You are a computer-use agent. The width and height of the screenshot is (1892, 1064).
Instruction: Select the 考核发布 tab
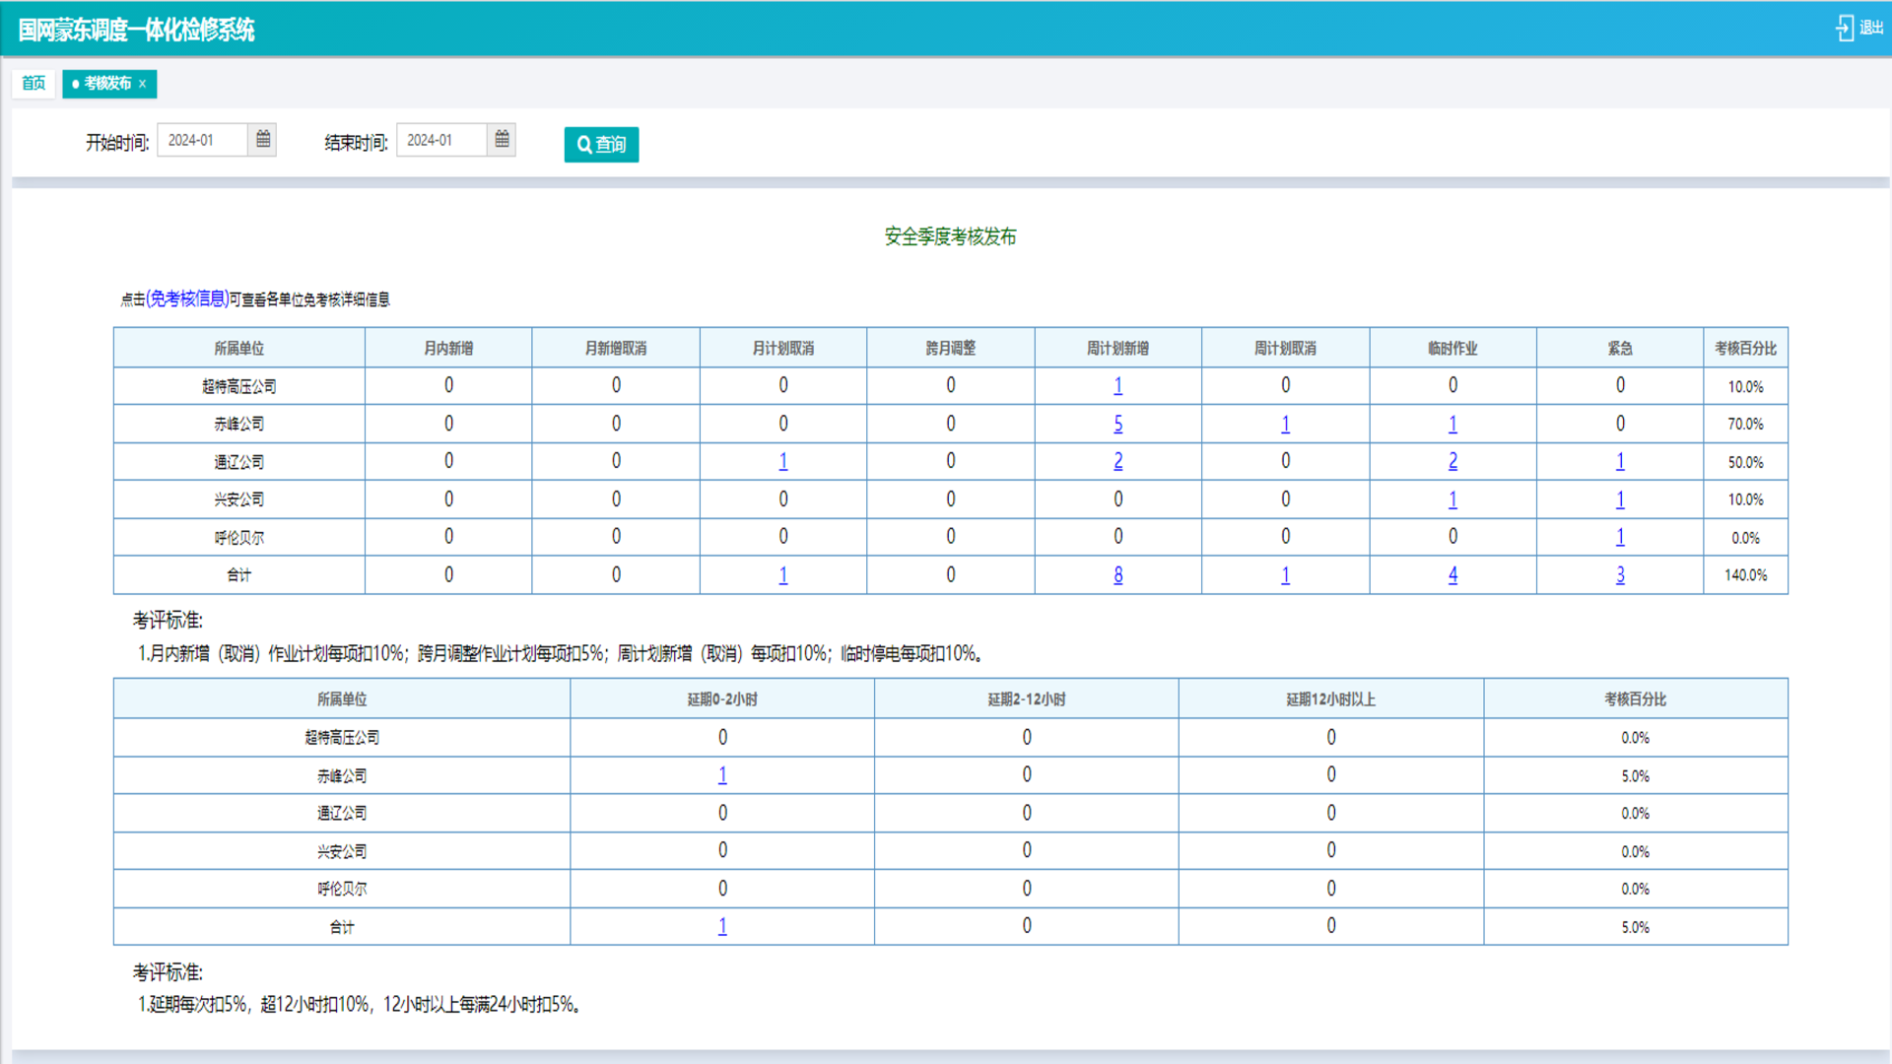pyautogui.click(x=106, y=84)
